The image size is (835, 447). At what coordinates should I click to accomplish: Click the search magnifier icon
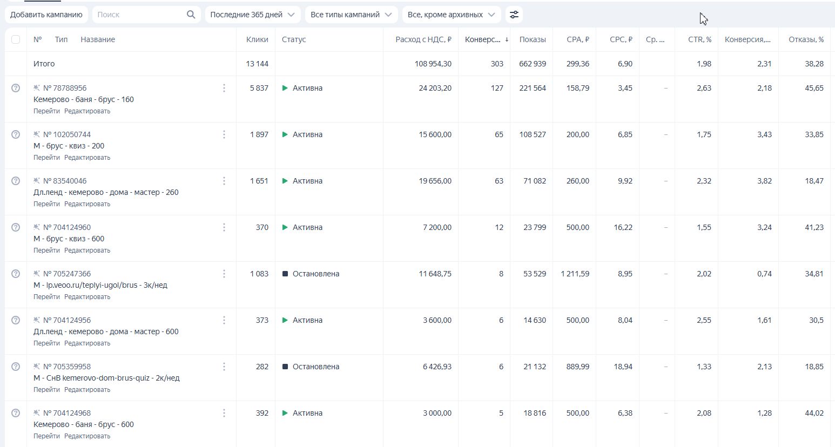191,15
